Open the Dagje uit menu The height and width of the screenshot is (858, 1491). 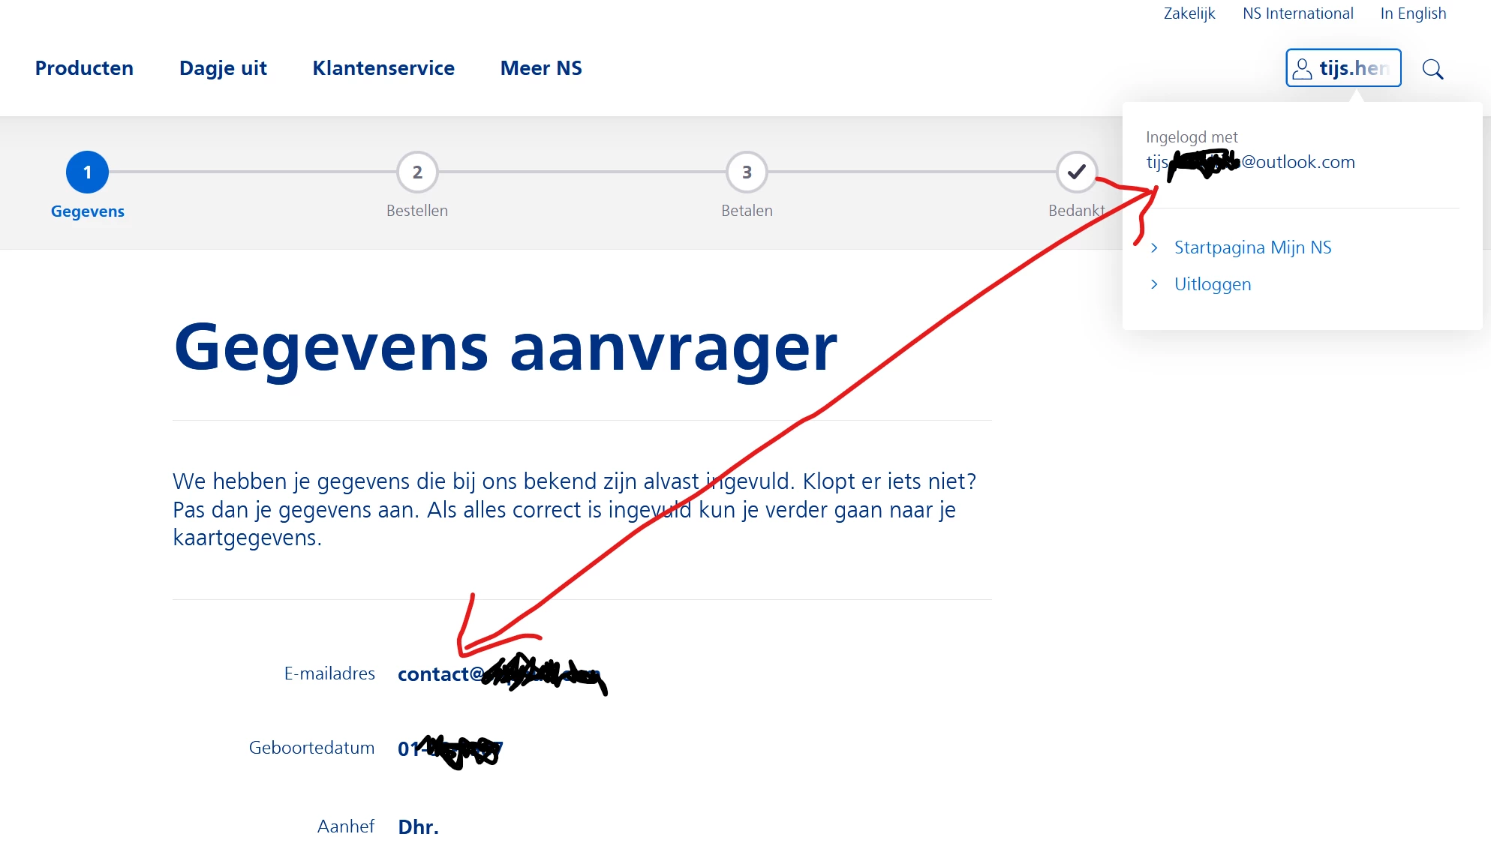coord(223,68)
